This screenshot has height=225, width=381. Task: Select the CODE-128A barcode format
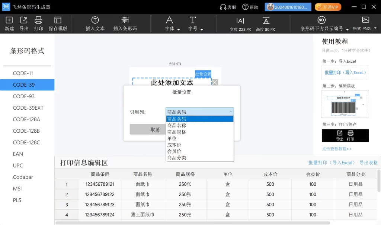[x=27, y=119]
